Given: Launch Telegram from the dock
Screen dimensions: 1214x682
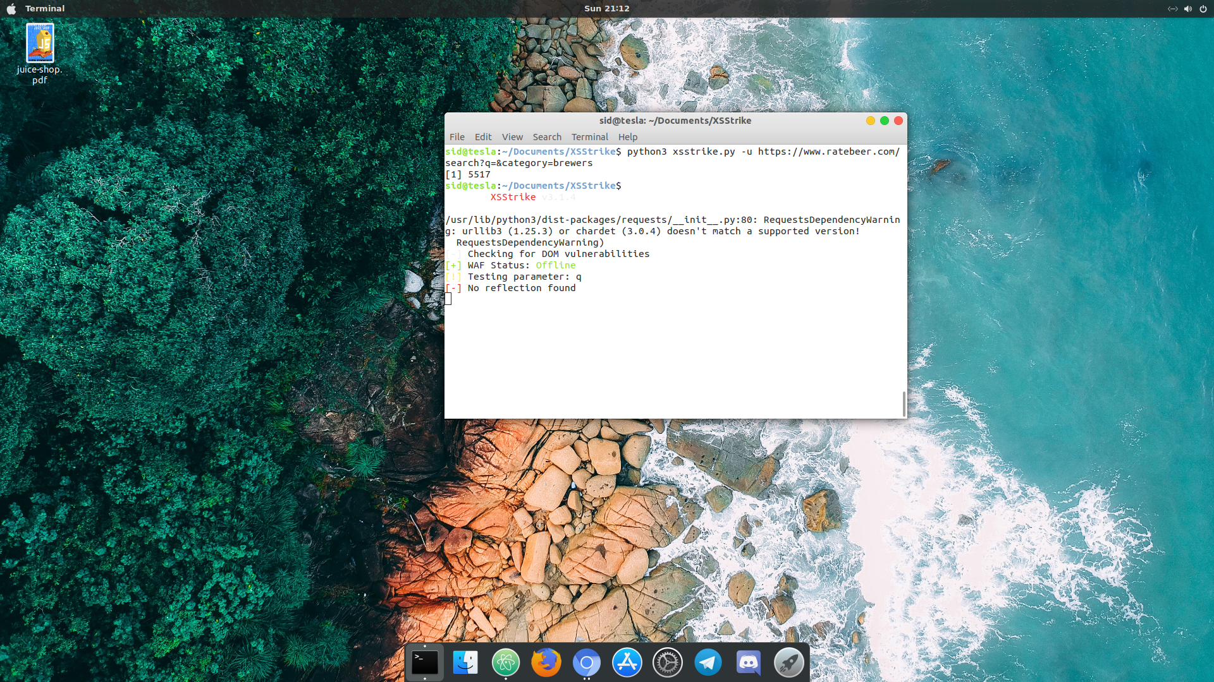Looking at the screenshot, I should (708, 662).
